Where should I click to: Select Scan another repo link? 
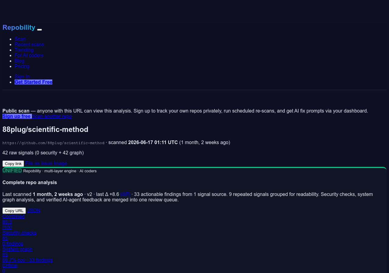coord(52,116)
